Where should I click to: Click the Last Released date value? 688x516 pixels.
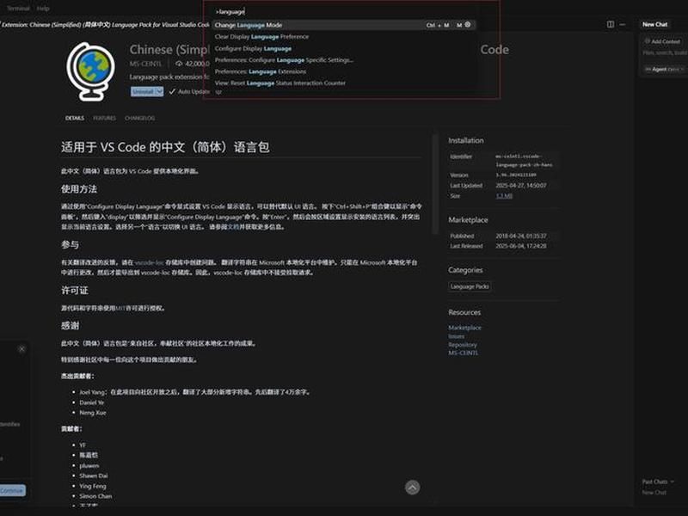521,246
